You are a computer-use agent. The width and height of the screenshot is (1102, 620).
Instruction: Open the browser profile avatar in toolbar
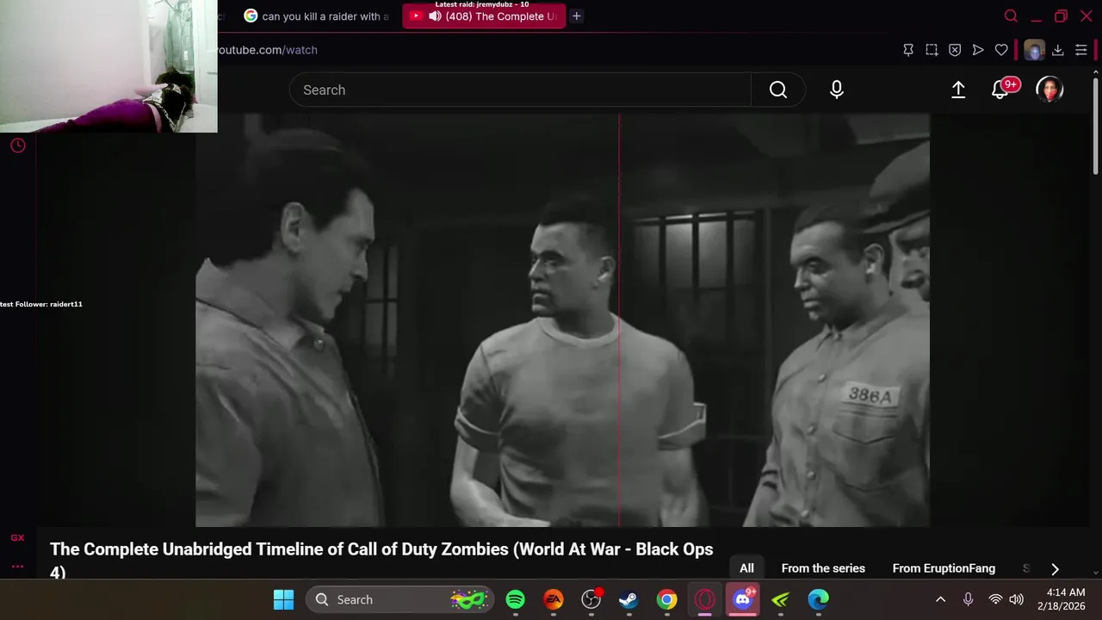(x=1034, y=50)
